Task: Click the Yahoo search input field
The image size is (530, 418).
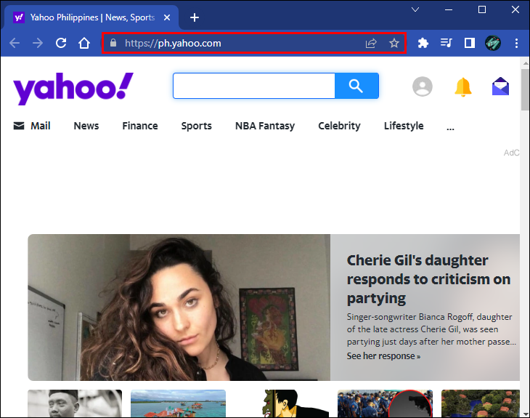Action: [x=254, y=86]
